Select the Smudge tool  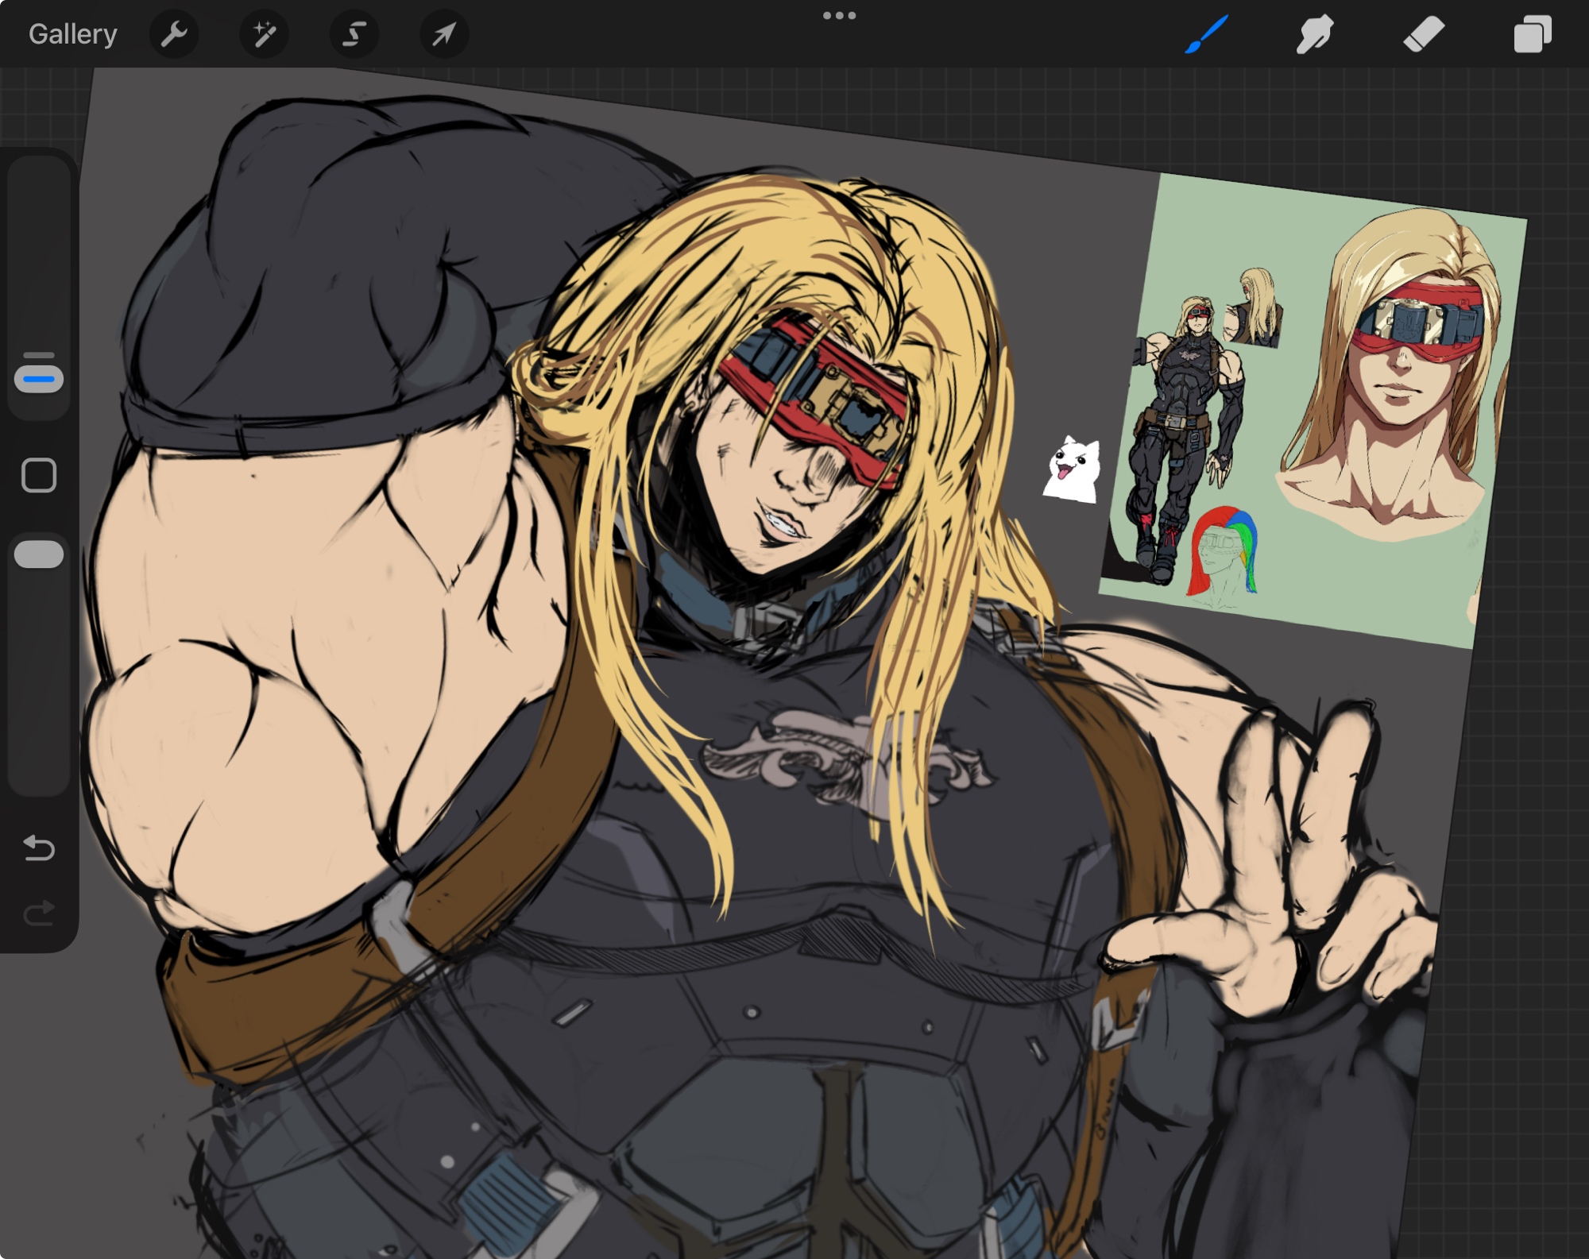tap(1314, 34)
